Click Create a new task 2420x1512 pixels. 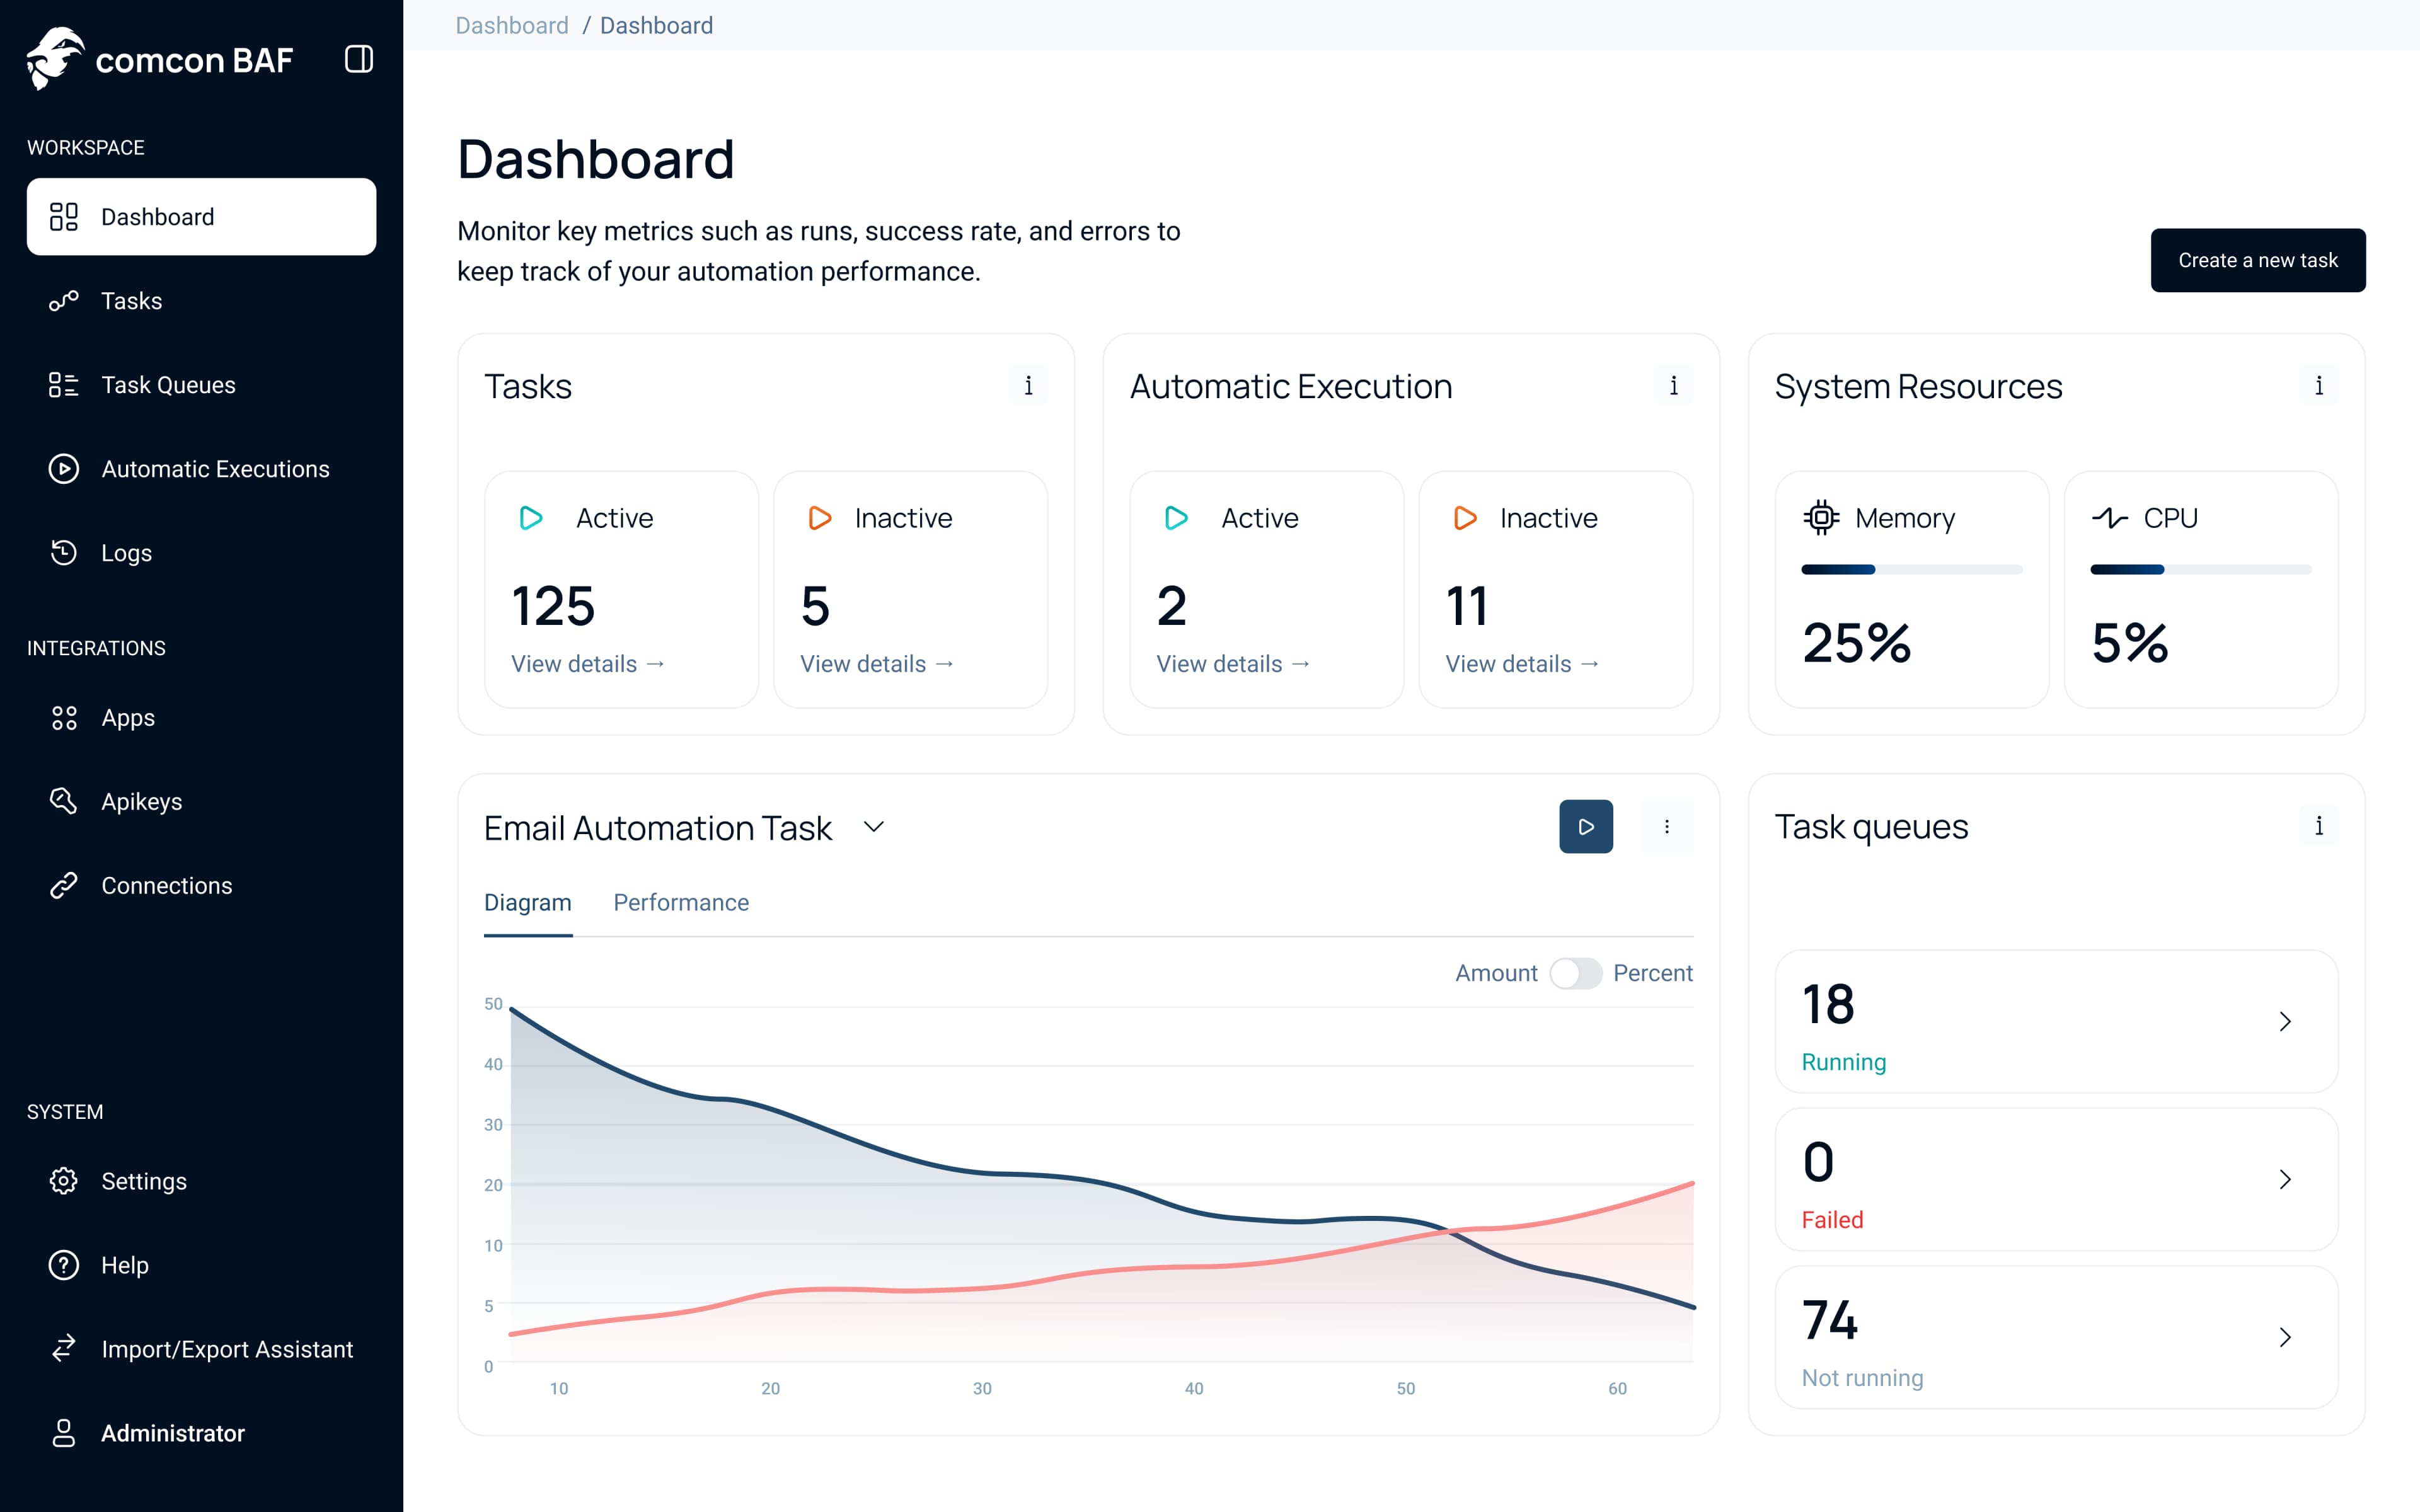pyautogui.click(x=2258, y=259)
